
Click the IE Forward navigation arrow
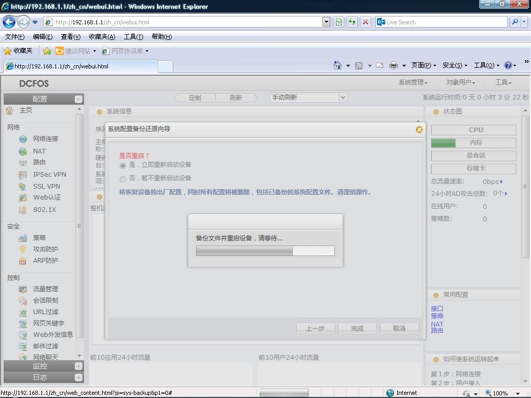23,22
